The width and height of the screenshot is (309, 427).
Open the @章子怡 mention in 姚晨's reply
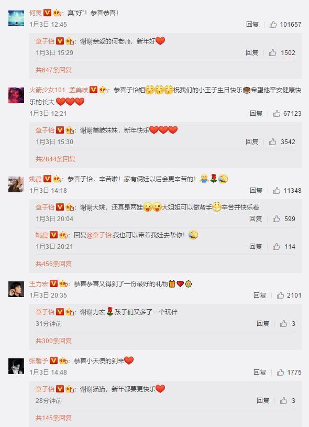click(100, 235)
